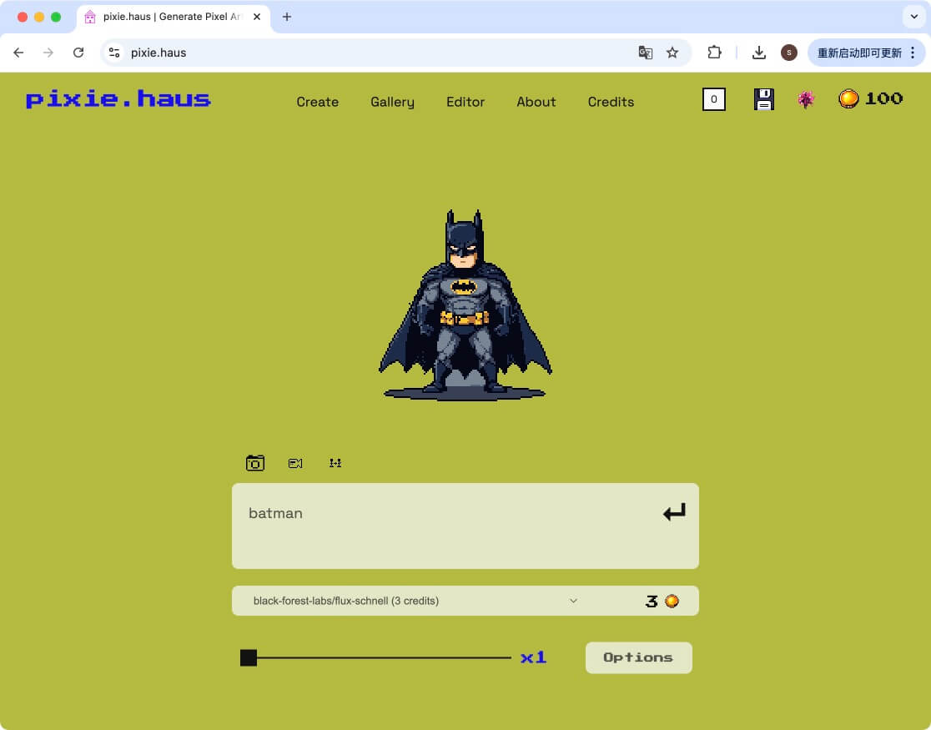Go to the Gallery page
Image resolution: width=931 pixels, height=730 pixels.
coord(392,102)
